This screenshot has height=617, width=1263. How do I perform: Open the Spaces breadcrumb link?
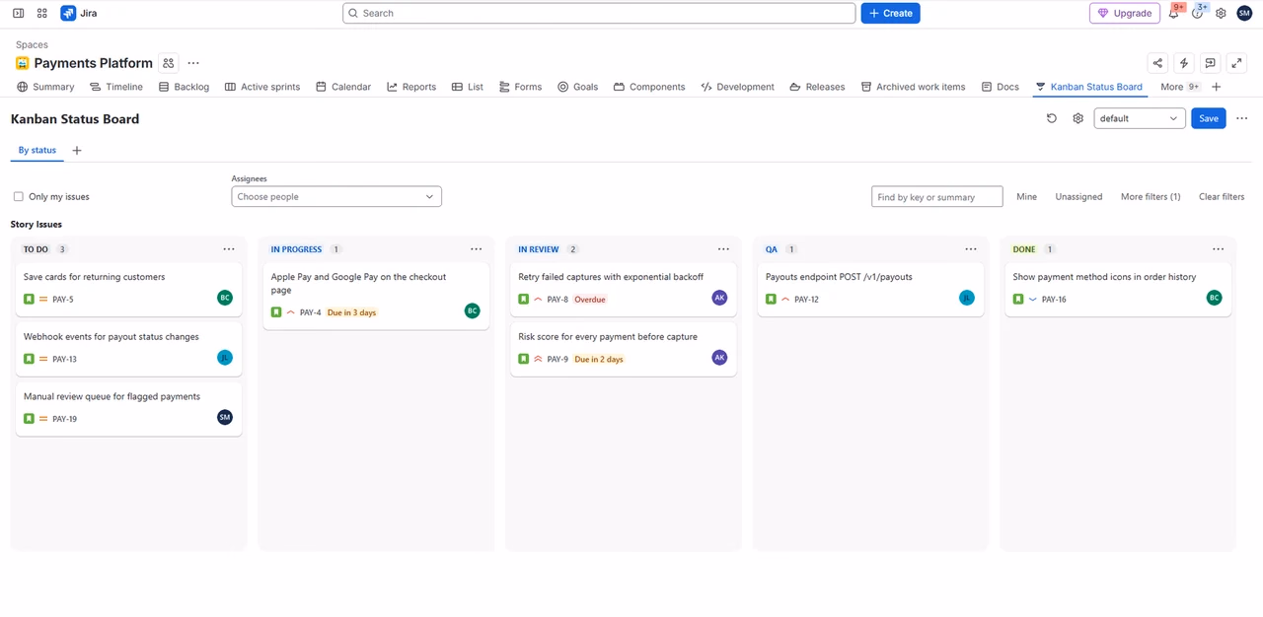(32, 44)
